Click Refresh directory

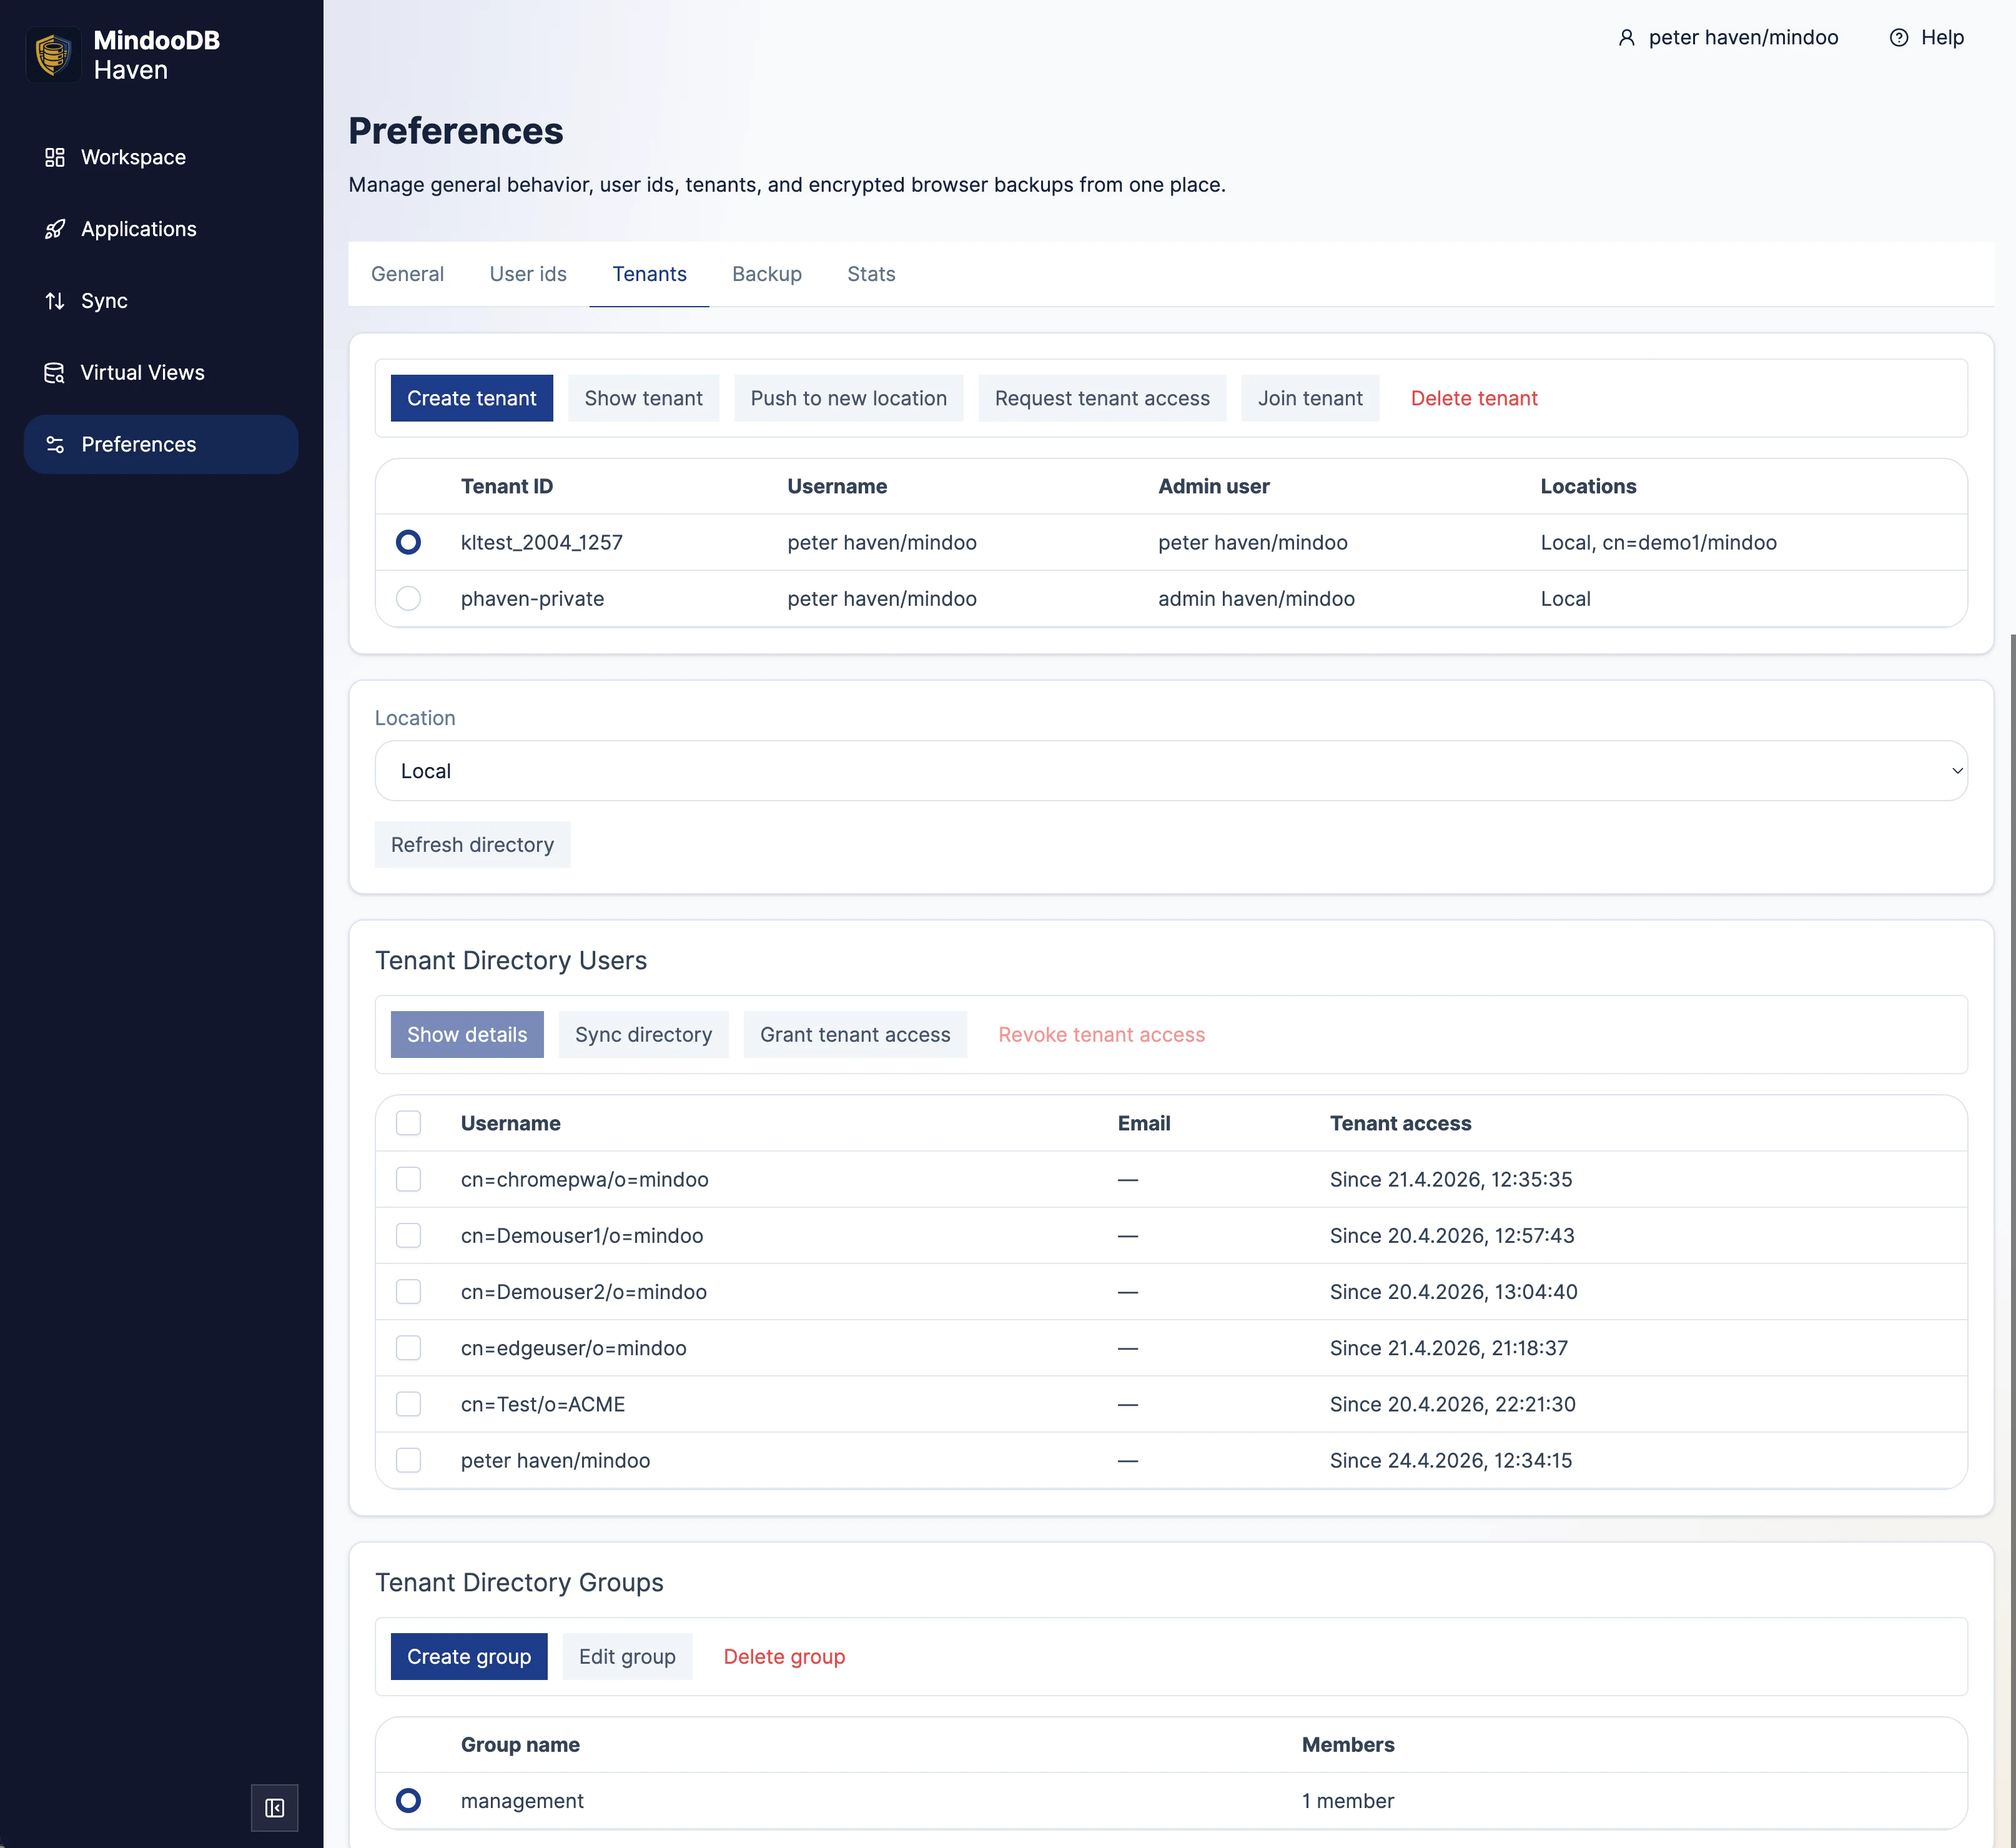472,844
